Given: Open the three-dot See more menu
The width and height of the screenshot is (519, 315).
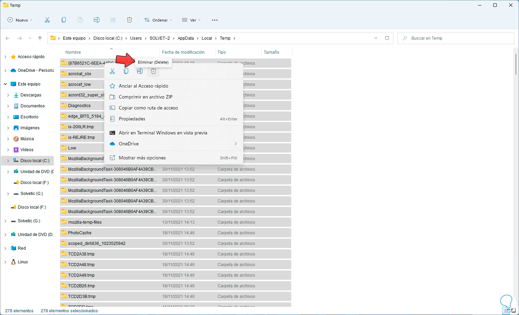Looking at the screenshot, I should tap(215, 20).
